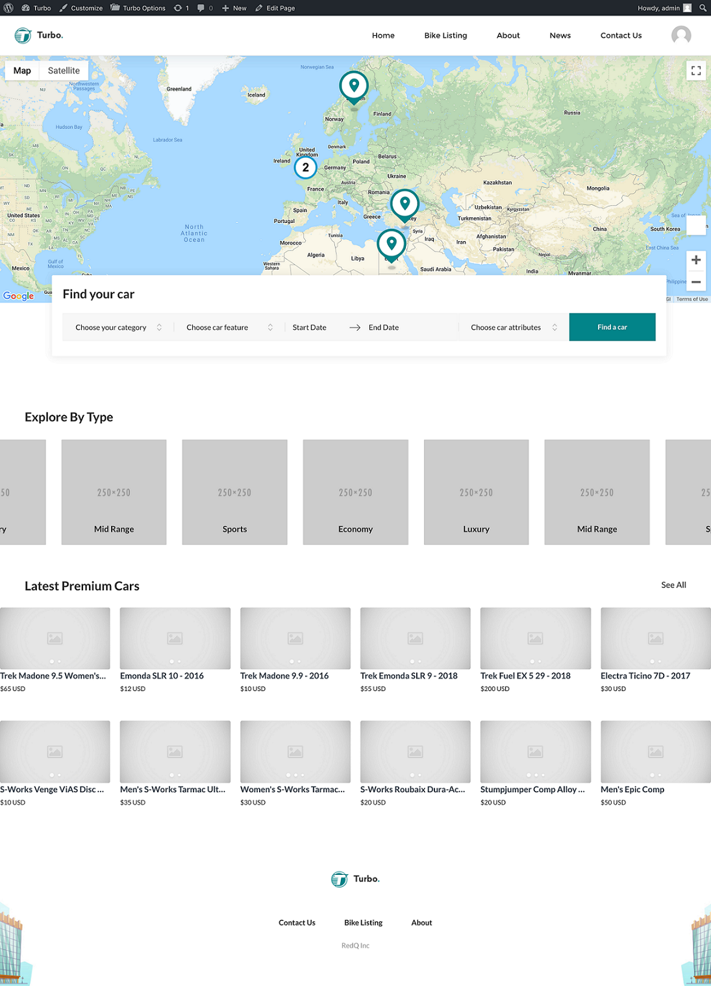
Task: Zoom out on the map
Action: [695, 282]
